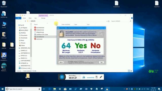This screenshot has width=162, height=91.
Task: Select Videos in navigation pane
Action: pos(22,45)
